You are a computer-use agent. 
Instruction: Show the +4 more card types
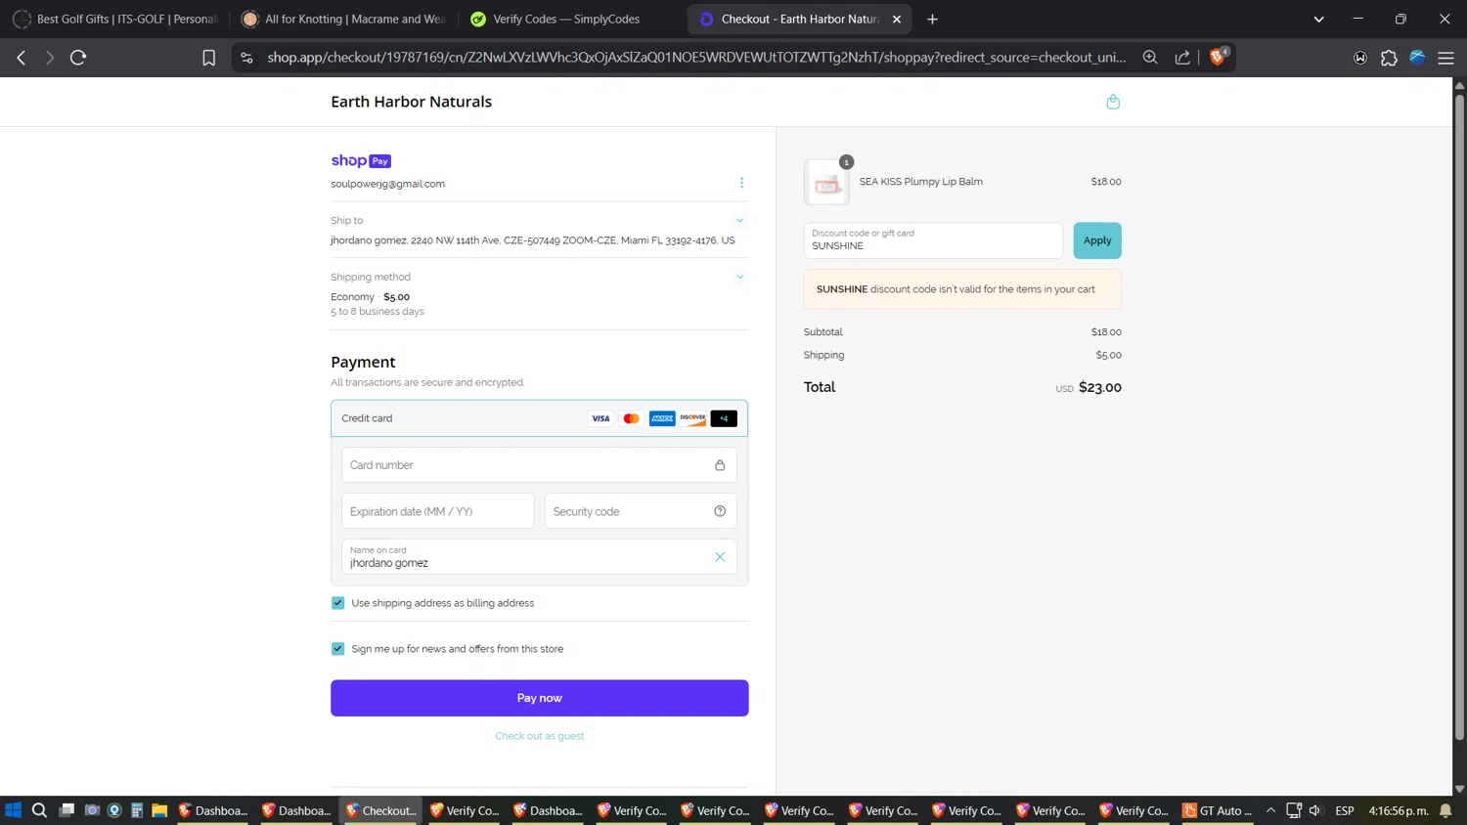pos(724,418)
